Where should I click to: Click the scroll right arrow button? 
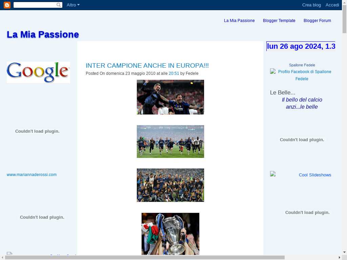(x=340, y=258)
